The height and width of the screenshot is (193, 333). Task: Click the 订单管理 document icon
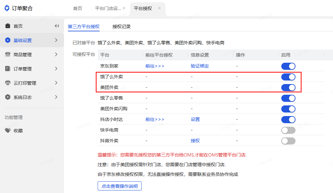tap(8, 69)
